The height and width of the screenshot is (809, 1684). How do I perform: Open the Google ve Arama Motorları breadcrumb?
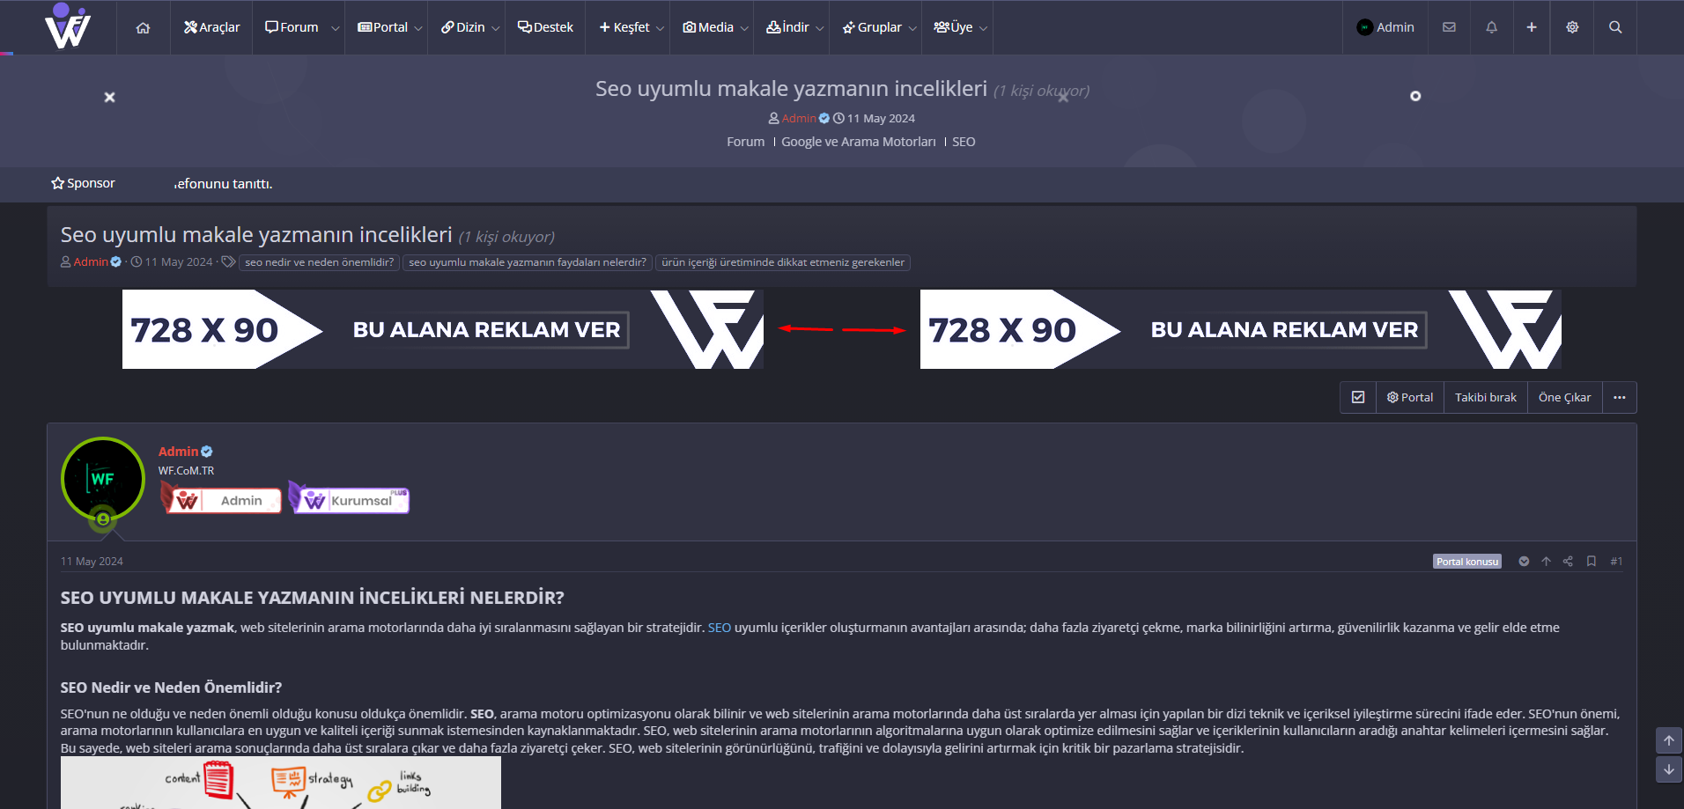coord(858,141)
